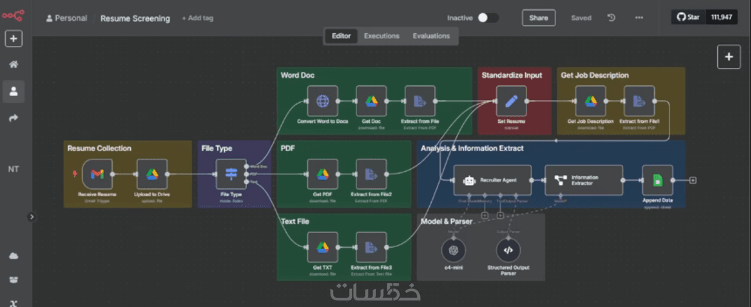Add Tool sub-node under Recruiter Agent
Screen dimensions: 751x307
click(500, 216)
